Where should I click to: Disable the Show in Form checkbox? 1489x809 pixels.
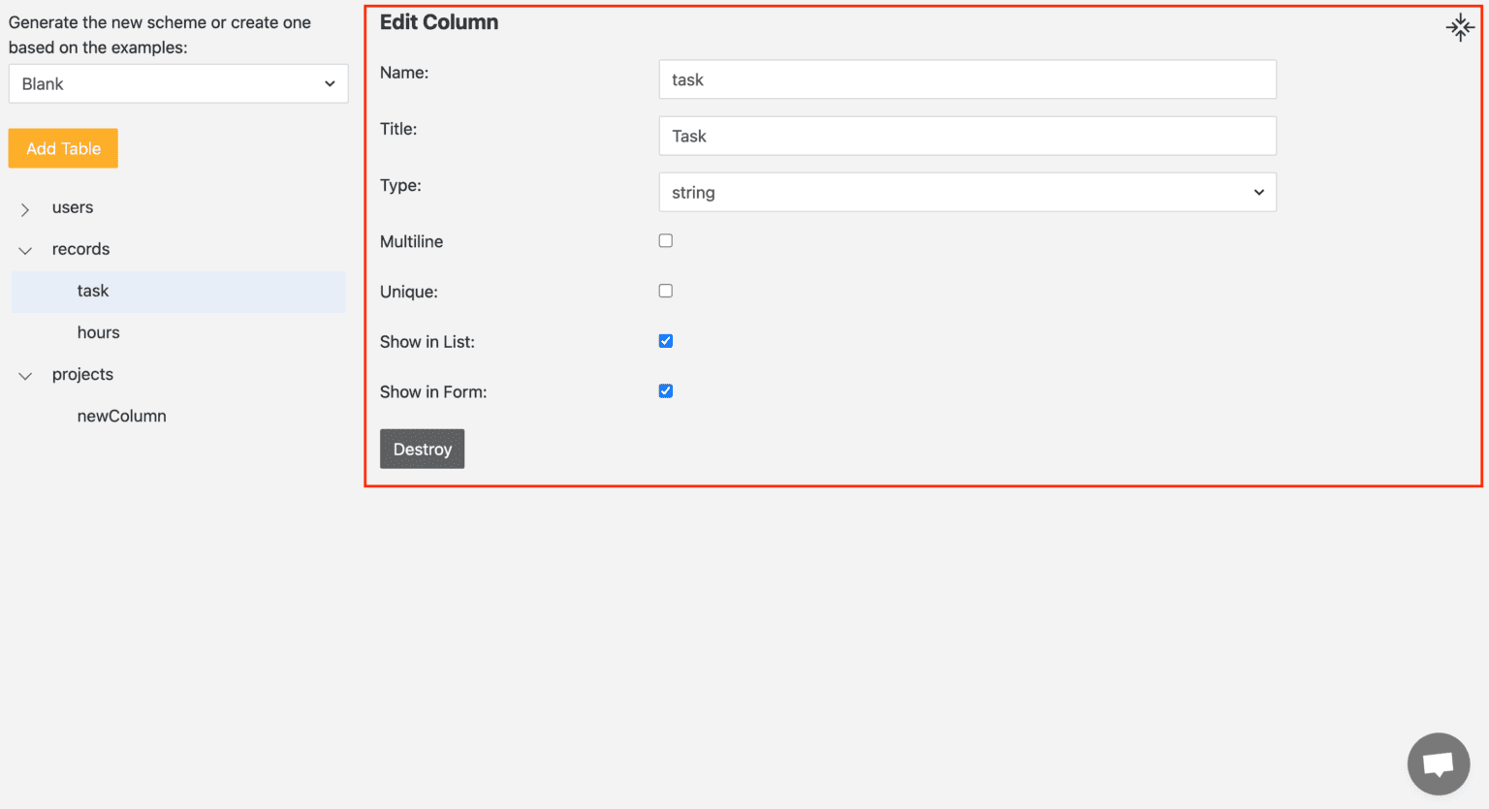tap(665, 391)
